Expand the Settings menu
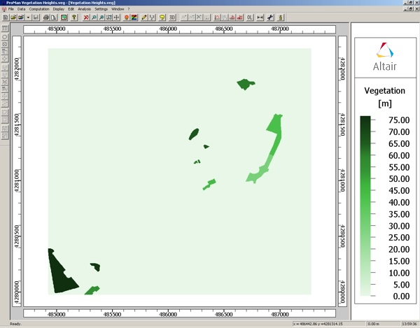The height and width of the screenshot is (328, 420). (101, 9)
